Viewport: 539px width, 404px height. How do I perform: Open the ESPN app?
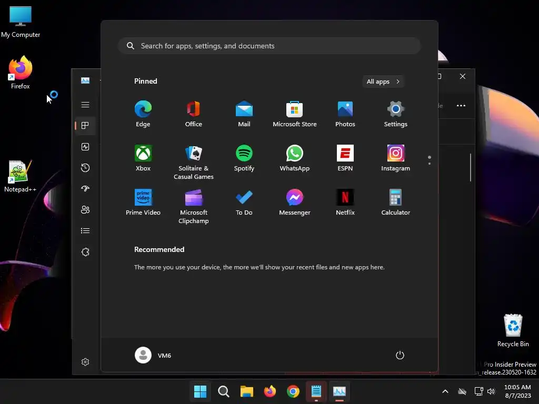coord(345,158)
